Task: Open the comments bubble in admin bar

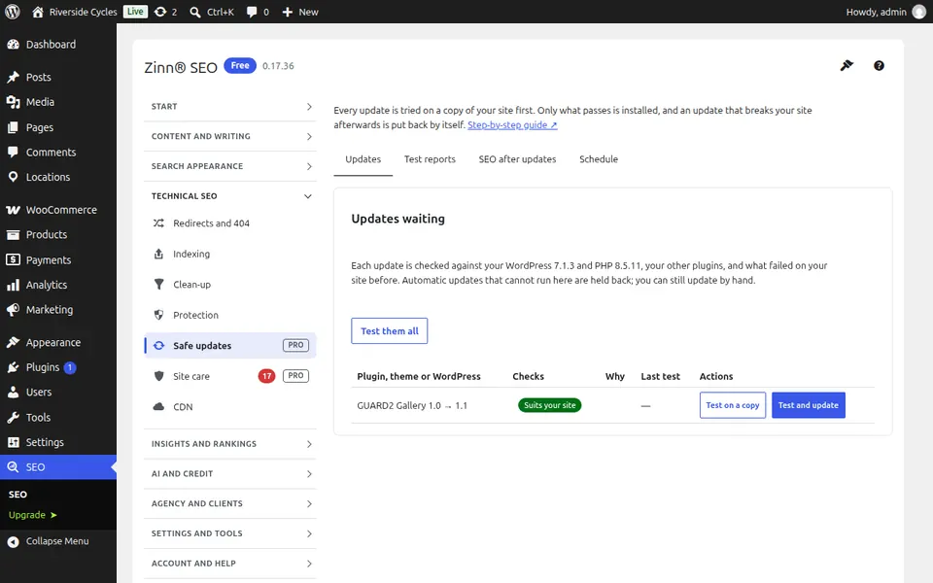Action: (258, 12)
